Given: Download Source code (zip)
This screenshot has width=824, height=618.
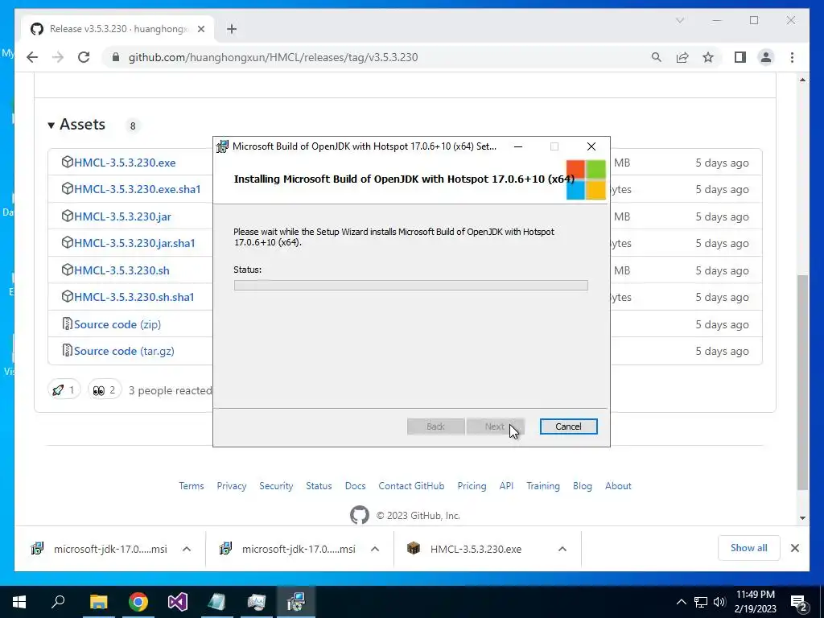Looking at the screenshot, I should click(117, 324).
